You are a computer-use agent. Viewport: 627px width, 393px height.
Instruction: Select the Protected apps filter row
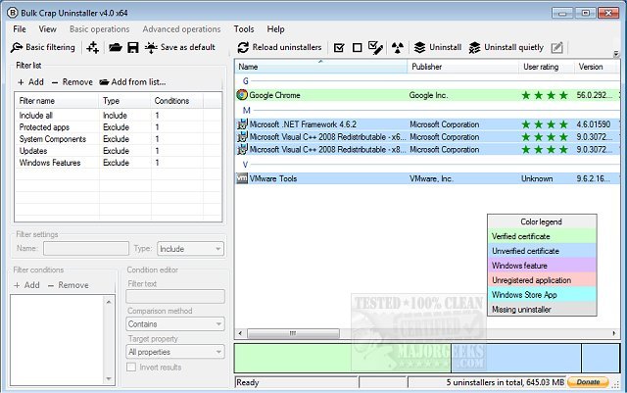(x=118, y=127)
